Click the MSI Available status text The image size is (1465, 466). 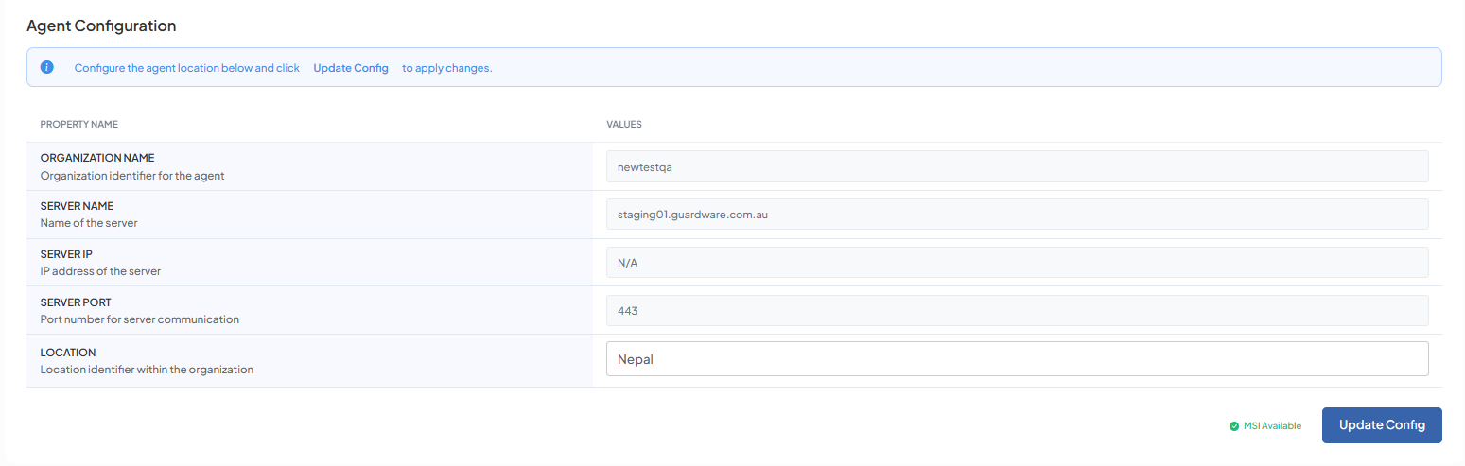click(1272, 426)
